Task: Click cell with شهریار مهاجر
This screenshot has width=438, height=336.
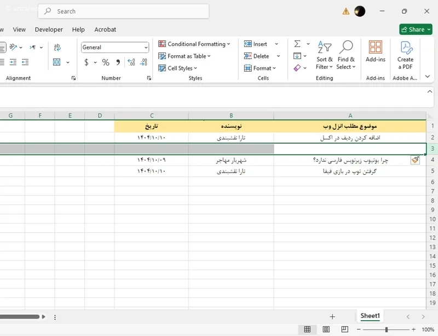Action: coord(231,160)
